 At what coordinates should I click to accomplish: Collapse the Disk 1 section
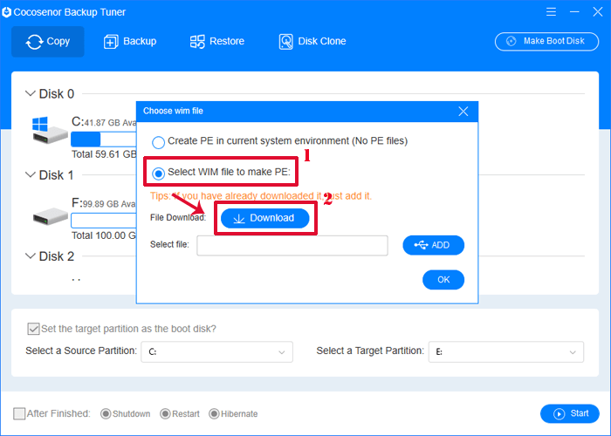(30, 174)
